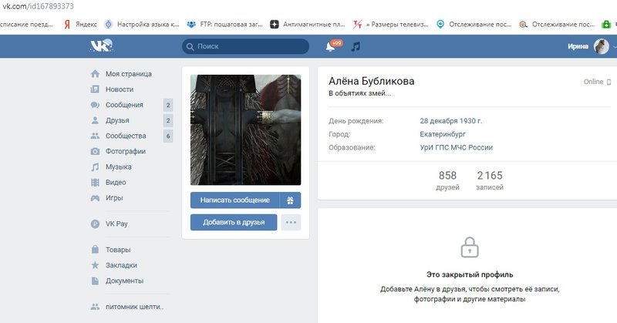Open the music note icon in the header

(x=356, y=47)
